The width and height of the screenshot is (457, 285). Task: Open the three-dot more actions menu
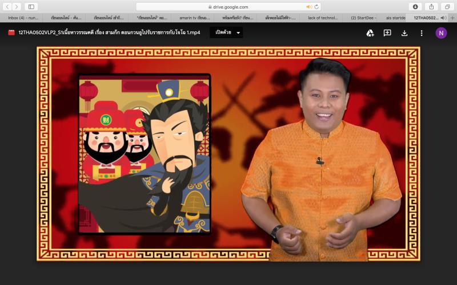click(422, 33)
